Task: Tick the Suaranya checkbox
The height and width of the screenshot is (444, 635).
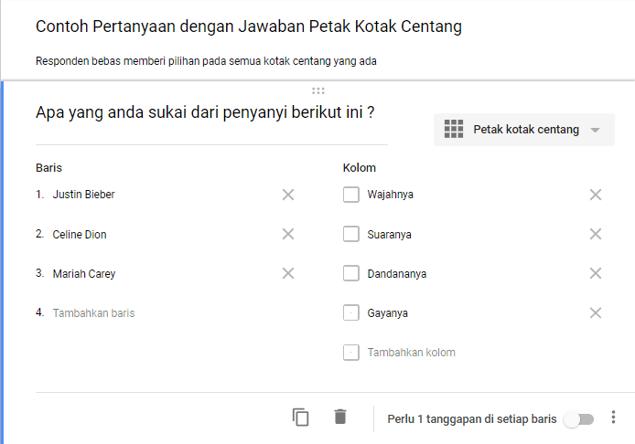Action: (351, 234)
